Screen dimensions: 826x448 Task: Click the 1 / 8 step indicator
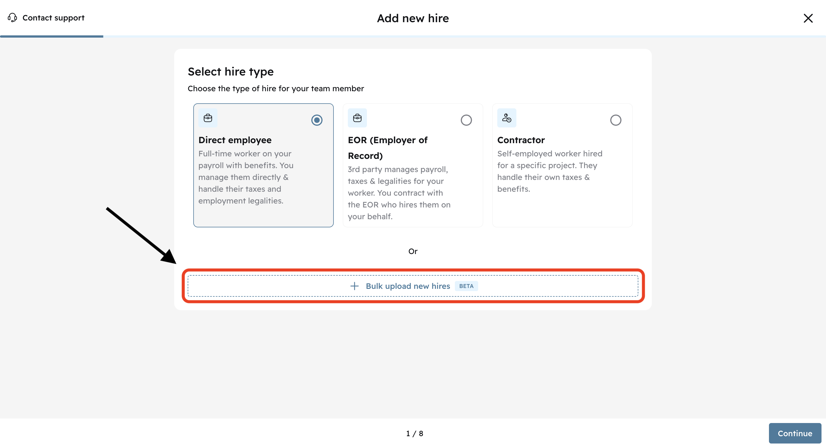click(414, 433)
